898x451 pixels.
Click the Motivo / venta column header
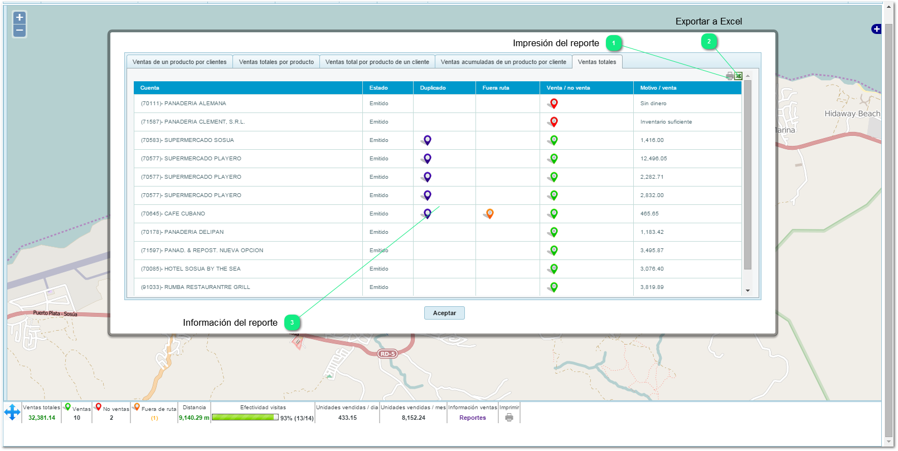click(x=687, y=88)
